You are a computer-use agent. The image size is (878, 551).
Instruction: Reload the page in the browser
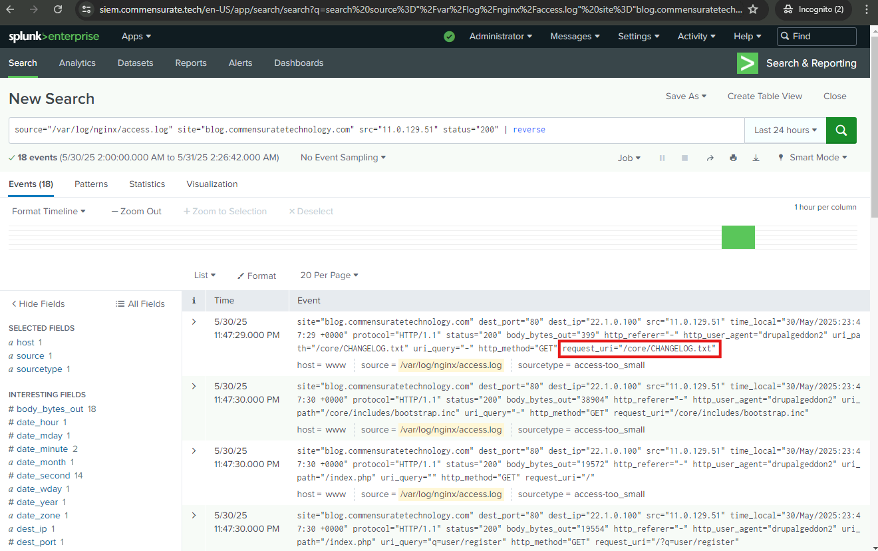[58, 9]
